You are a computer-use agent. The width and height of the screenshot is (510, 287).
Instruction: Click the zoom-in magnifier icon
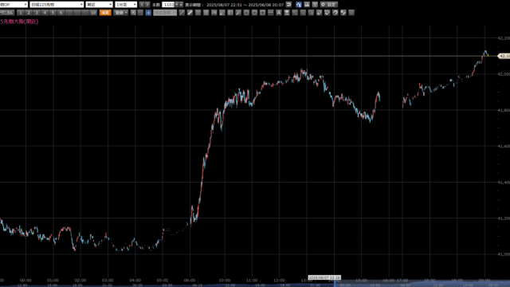coord(133,13)
